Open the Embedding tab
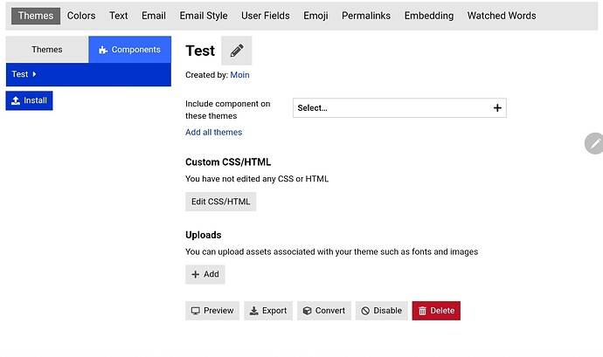 pyautogui.click(x=429, y=16)
